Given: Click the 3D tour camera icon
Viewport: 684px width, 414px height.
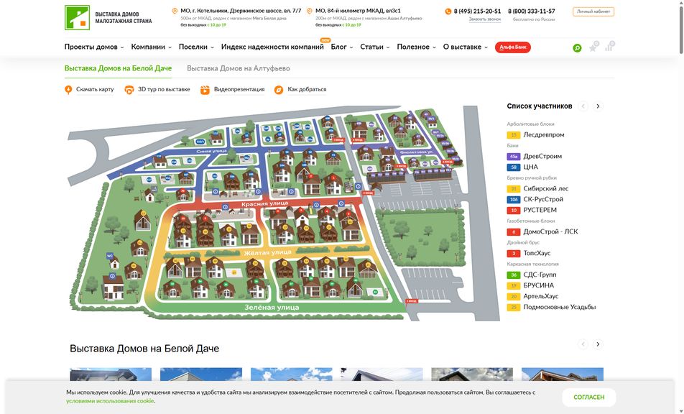Looking at the screenshot, I should (129, 90).
